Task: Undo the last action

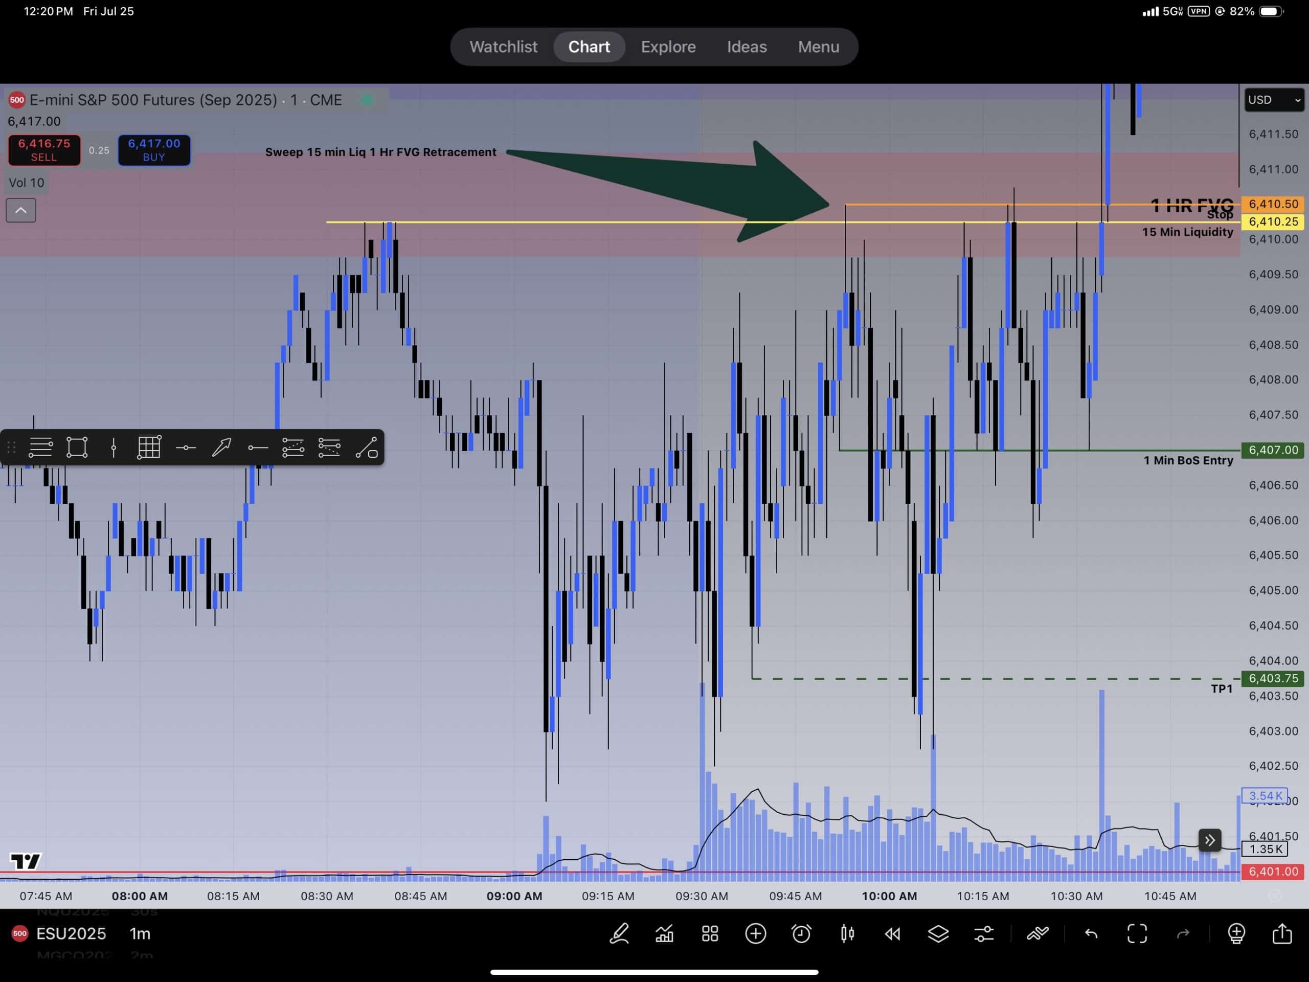Action: point(1091,934)
